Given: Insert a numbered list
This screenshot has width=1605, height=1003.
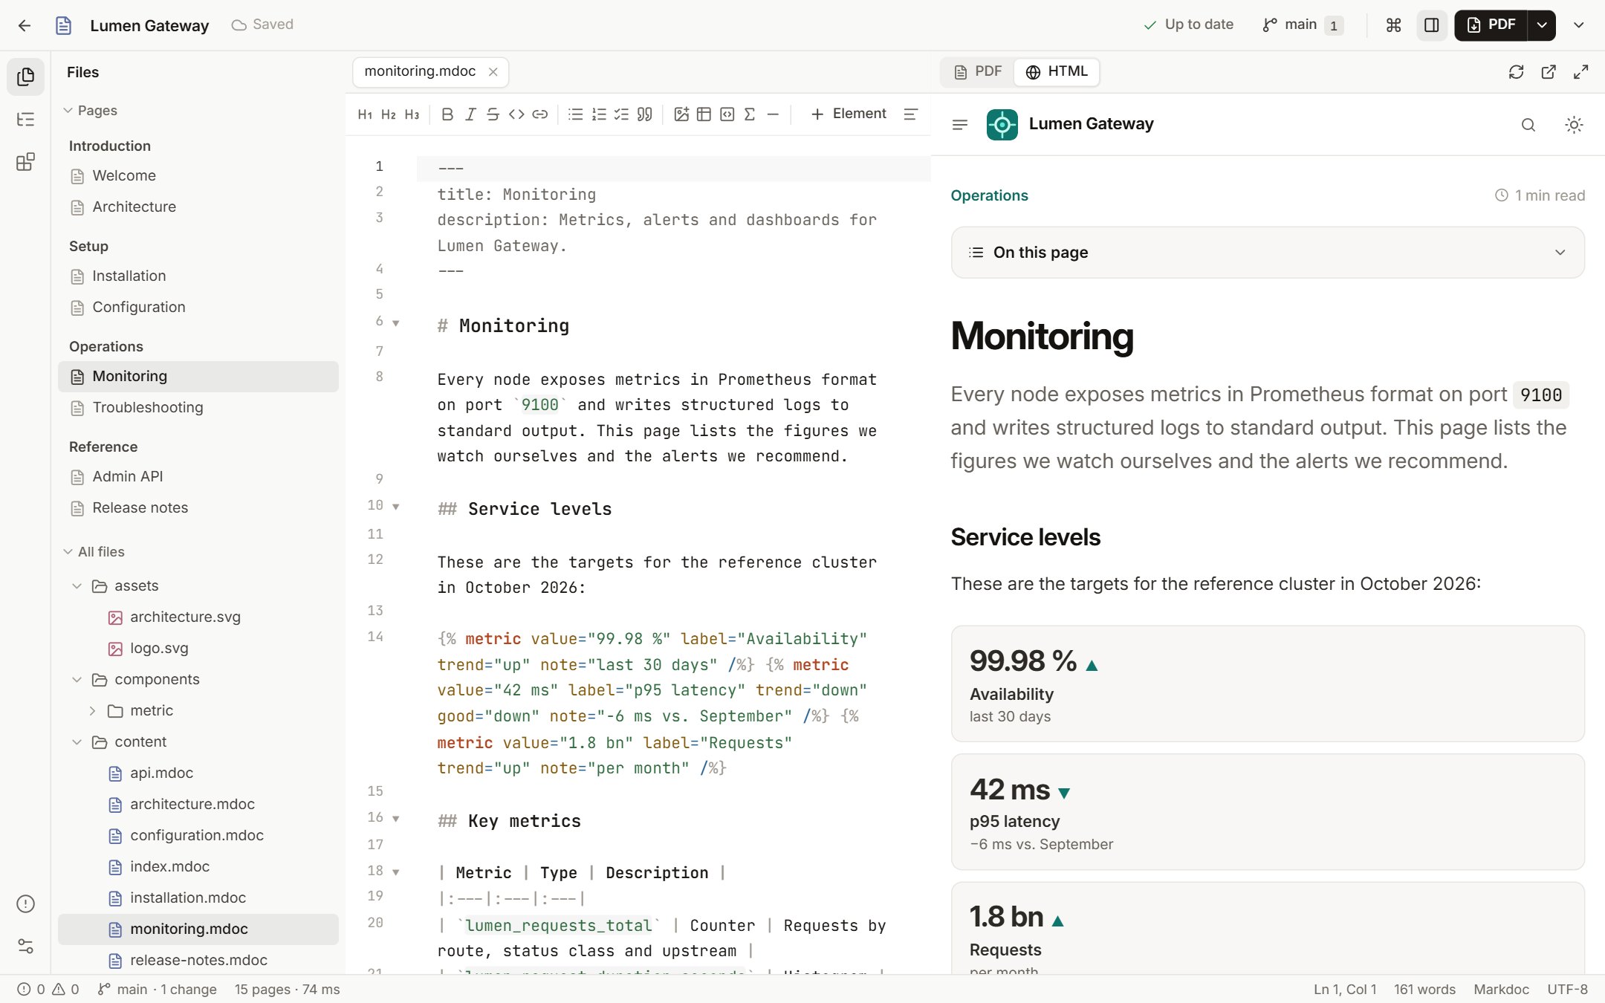Looking at the screenshot, I should (599, 114).
